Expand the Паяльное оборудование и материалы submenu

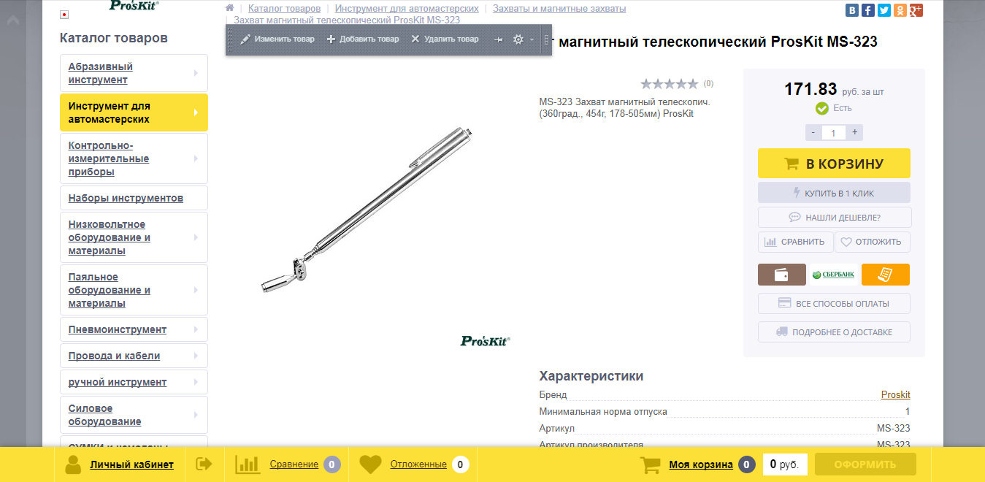click(x=196, y=290)
